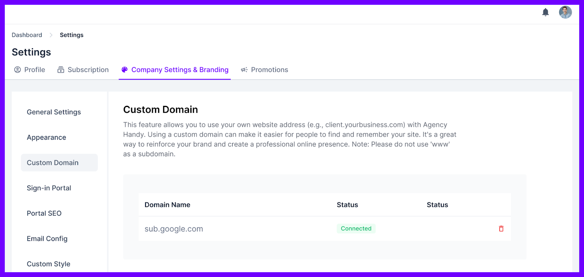The image size is (584, 277).
Task: Select Custom Domain in the sidebar
Action: (53, 162)
